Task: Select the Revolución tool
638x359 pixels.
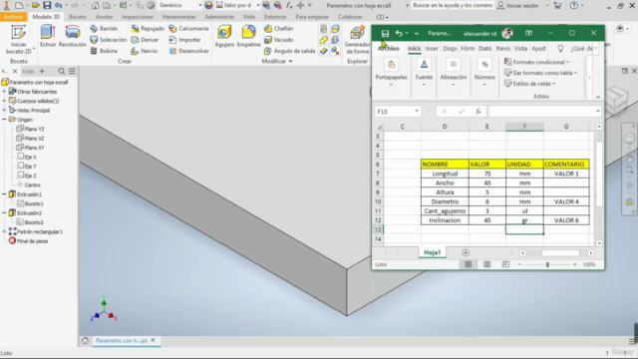Action: click(x=73, y=36)
